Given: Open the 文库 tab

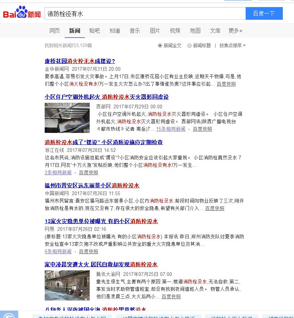Looking at the screenshot, I should (x=215, y=31).
